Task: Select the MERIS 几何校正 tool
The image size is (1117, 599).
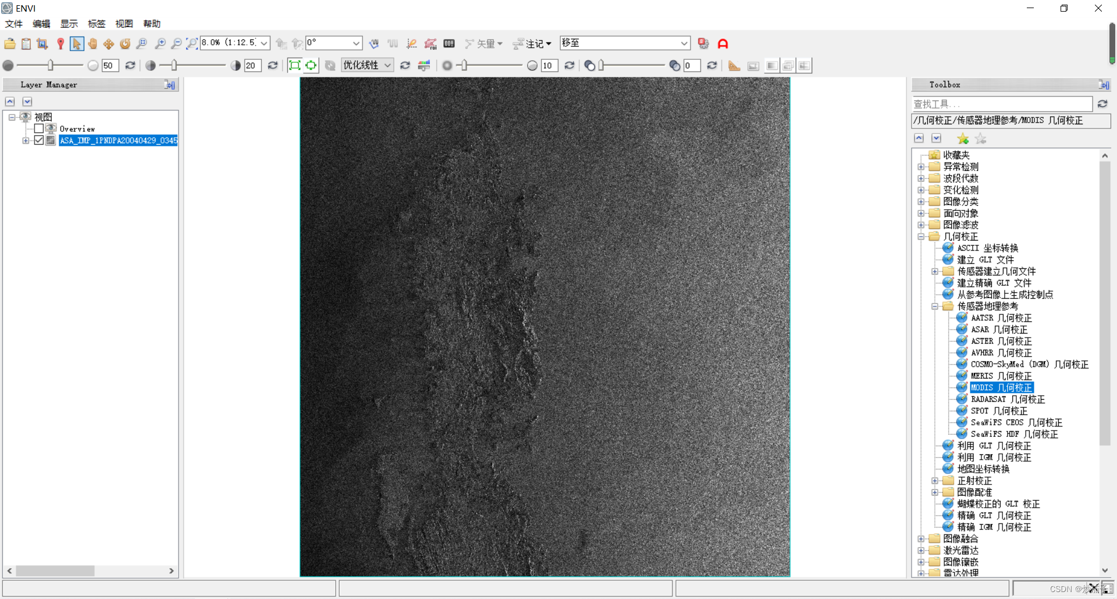Action: 1001,376
